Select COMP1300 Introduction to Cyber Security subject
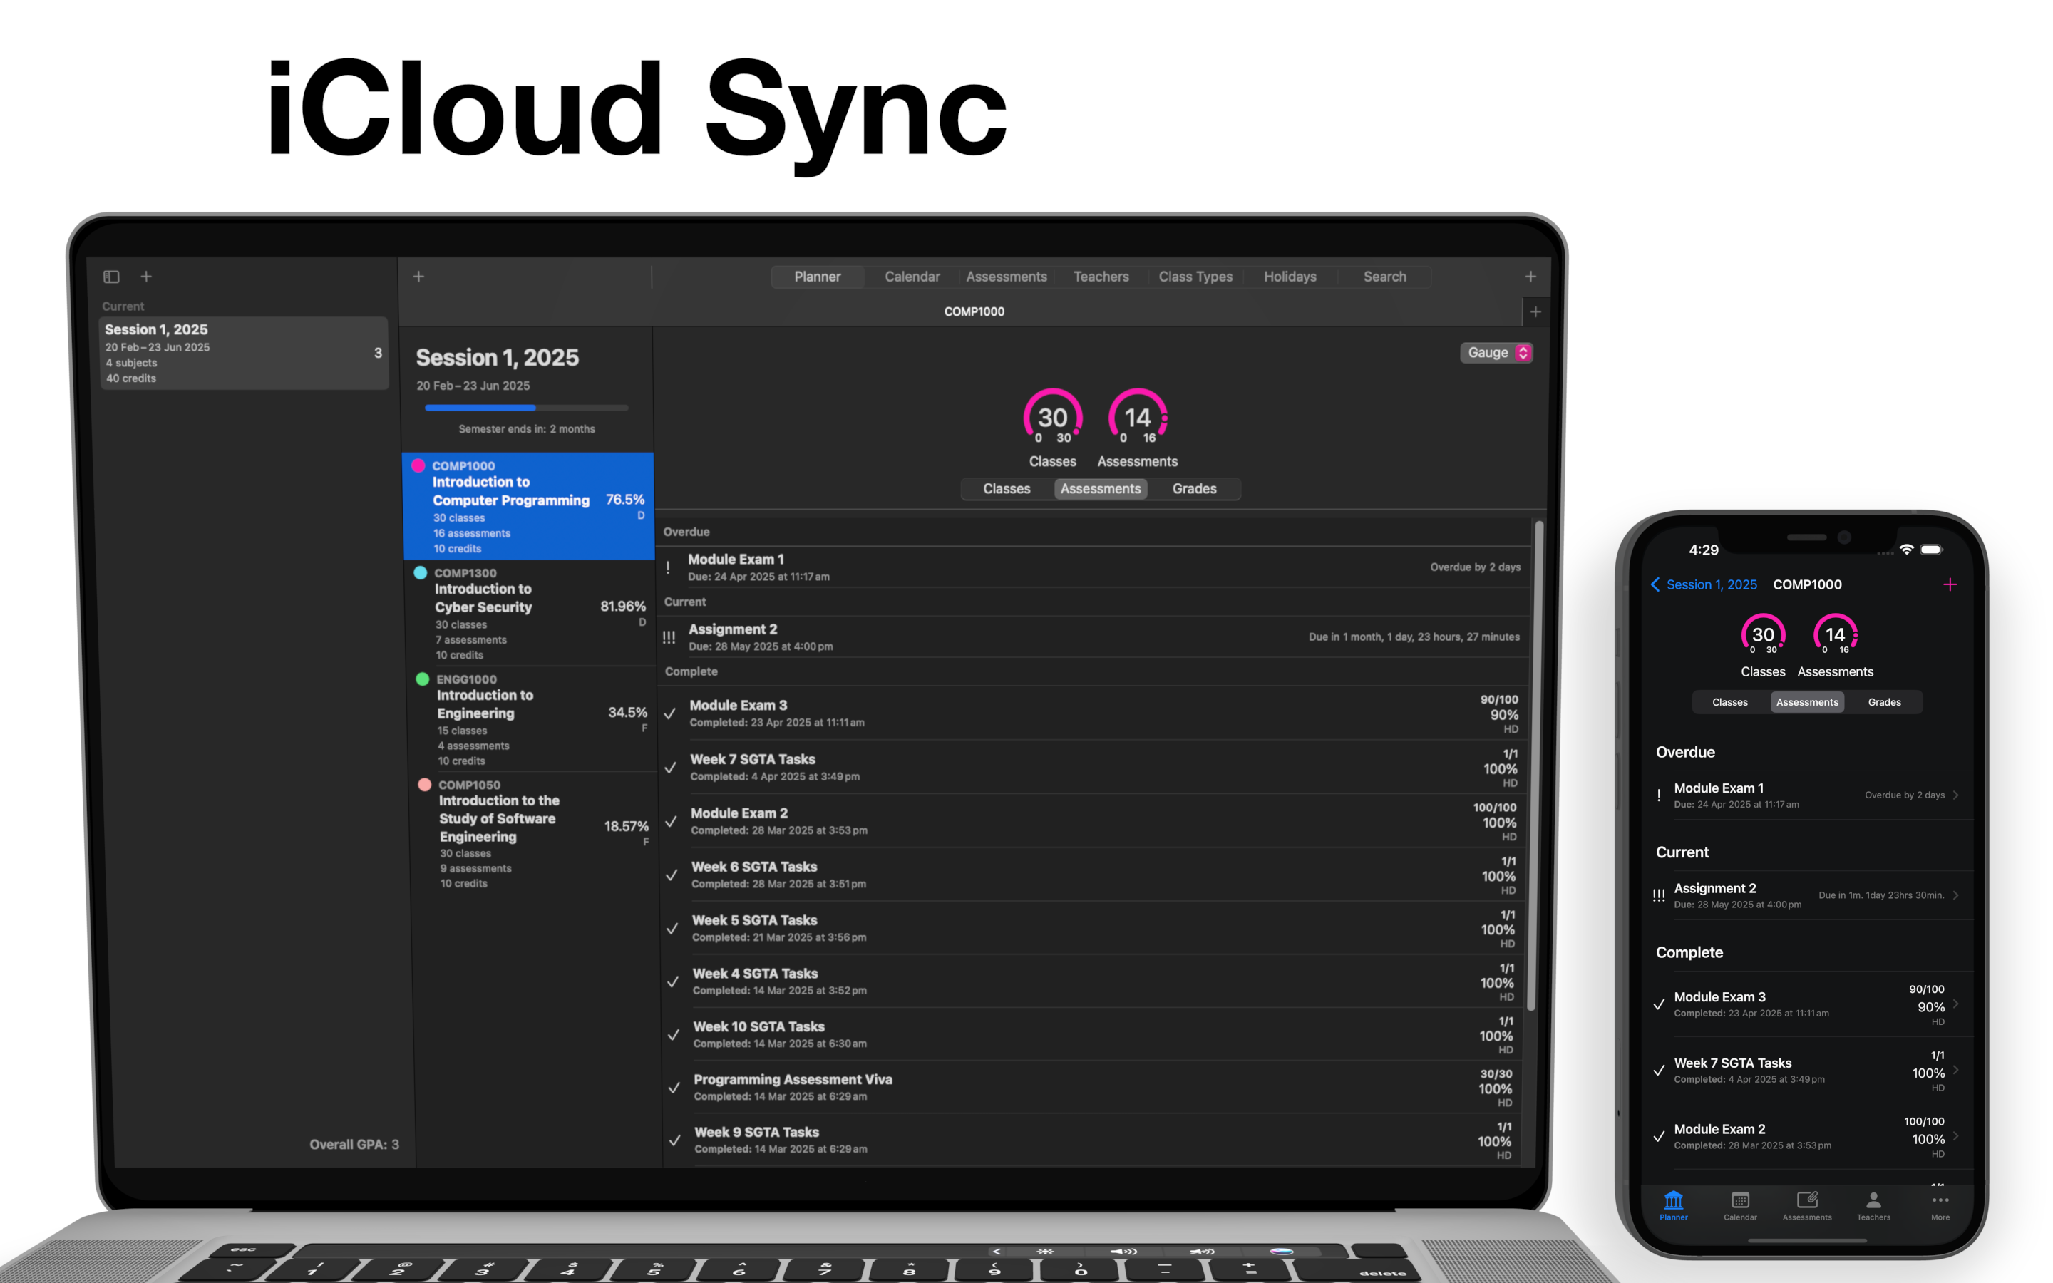Screen dimensions: 2053x1283 coord(530,613)
